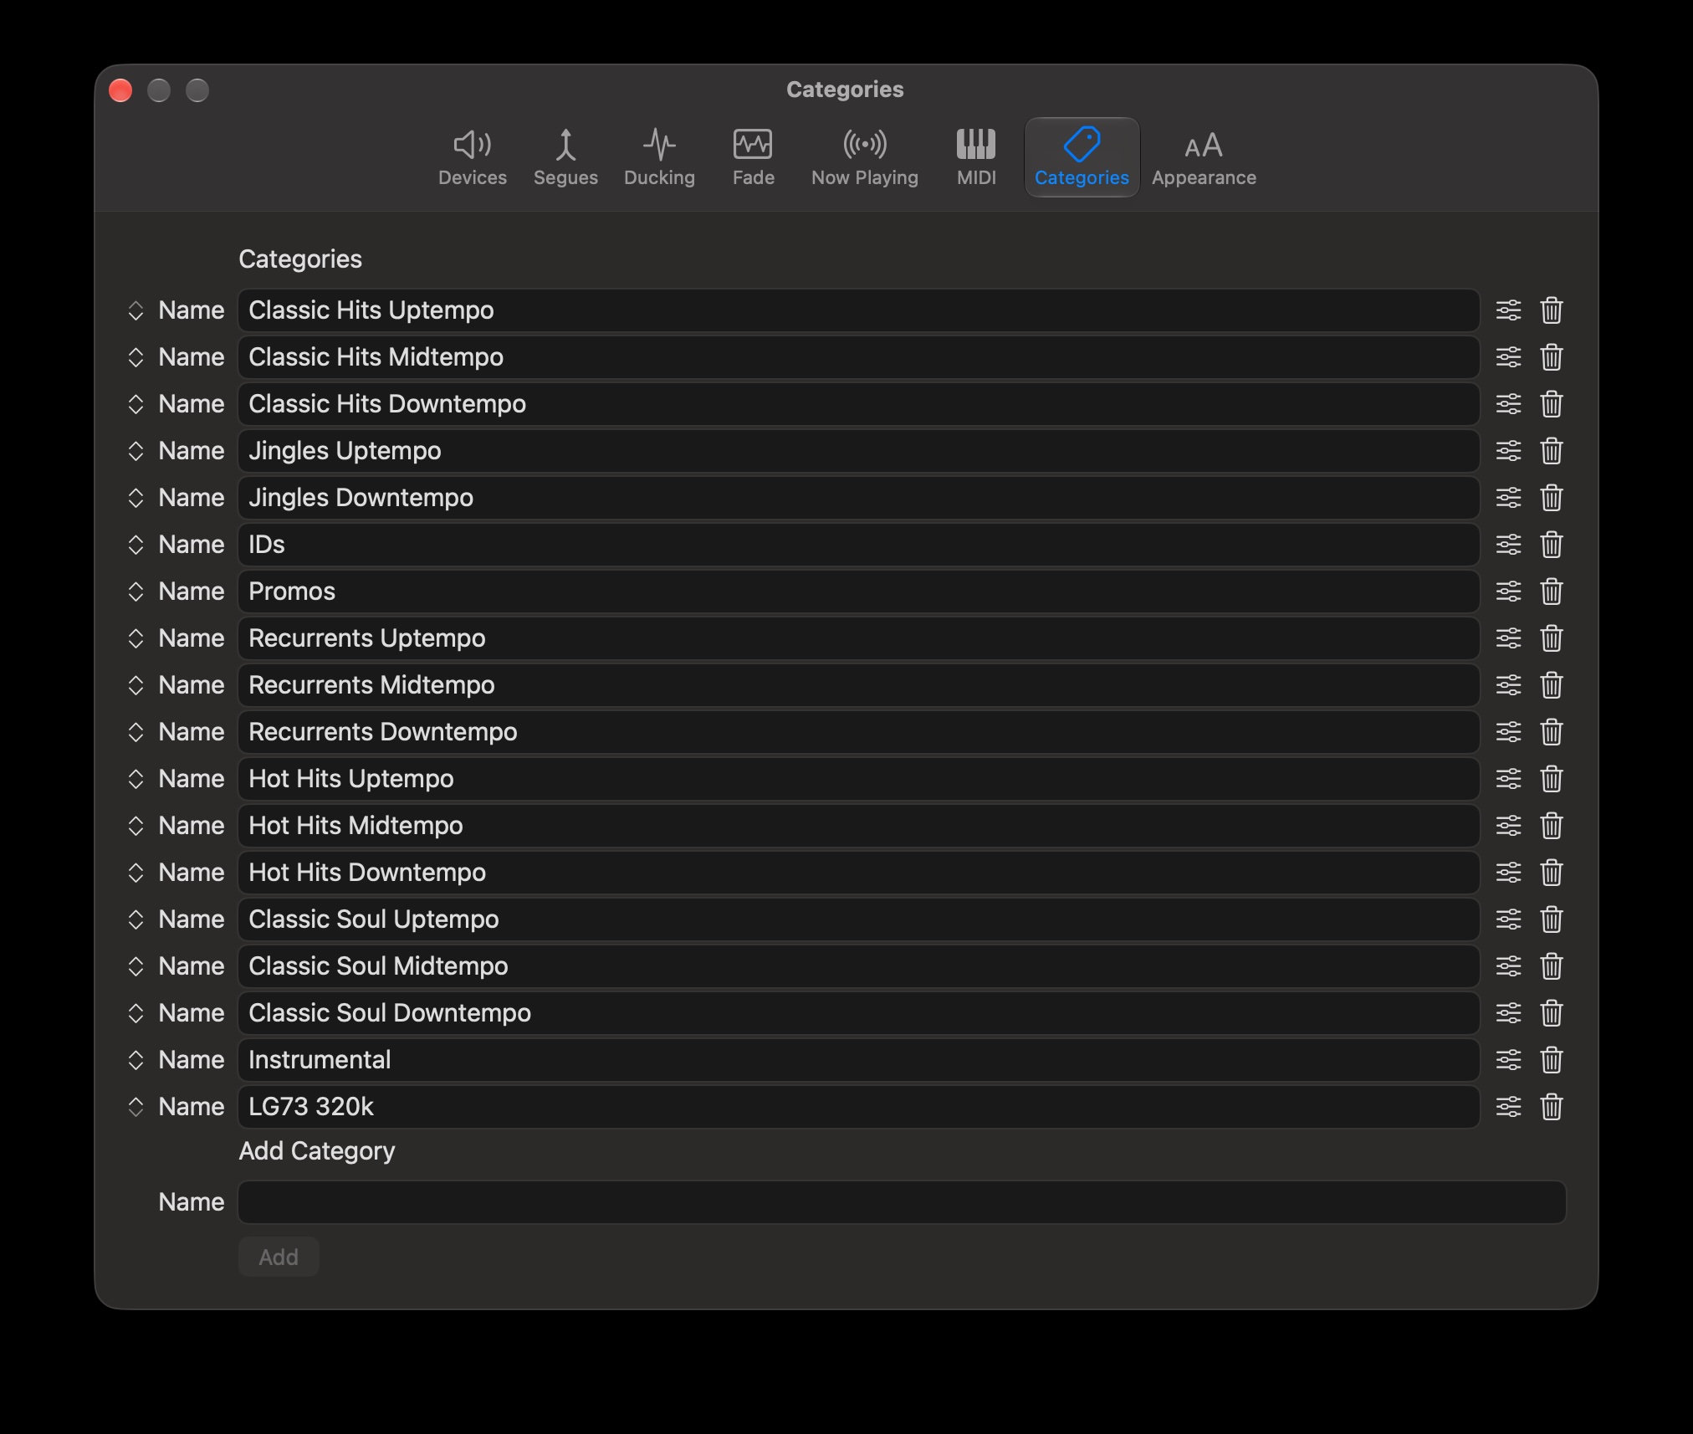Click reorder handle for Jingles Downtempo row
Image resolution: width=1693 pixels, height=1434 pixels.
(x=136, y=498)
